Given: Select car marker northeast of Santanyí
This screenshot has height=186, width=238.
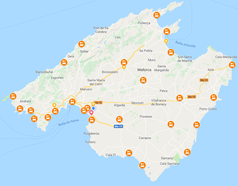Looking at the screenshot, I should tap(187, 152).
